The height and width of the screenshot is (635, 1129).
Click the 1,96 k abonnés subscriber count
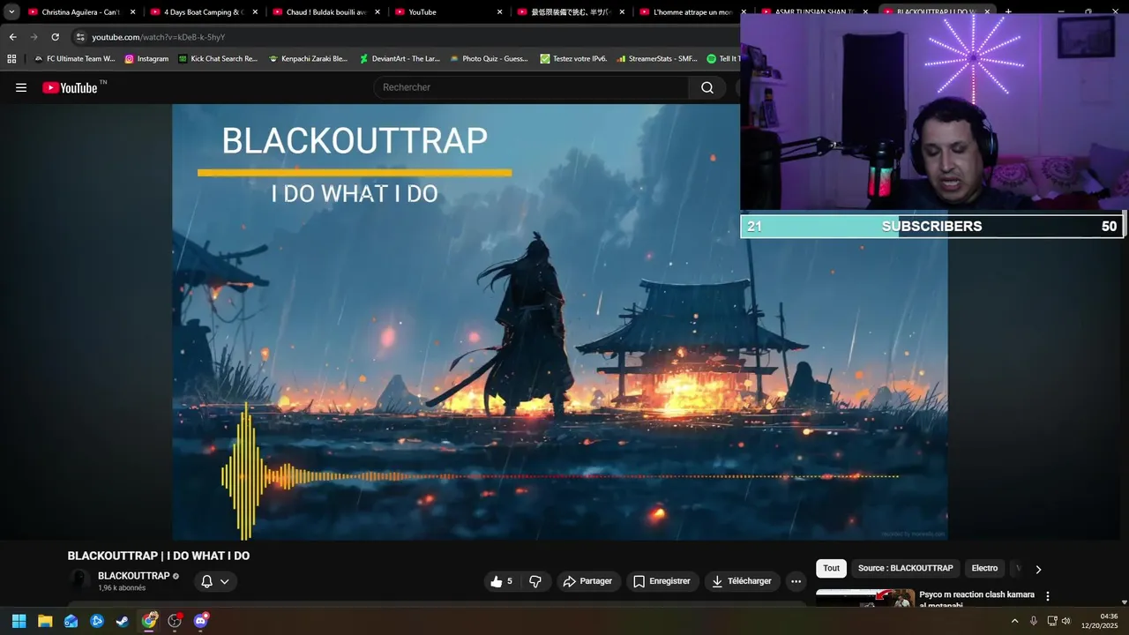coord(122,588)
